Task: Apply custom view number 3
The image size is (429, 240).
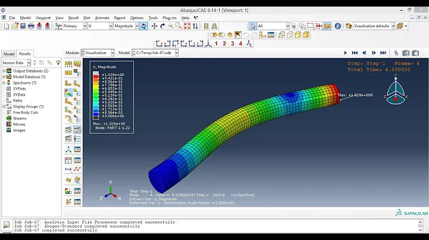Action: (232, 43)
